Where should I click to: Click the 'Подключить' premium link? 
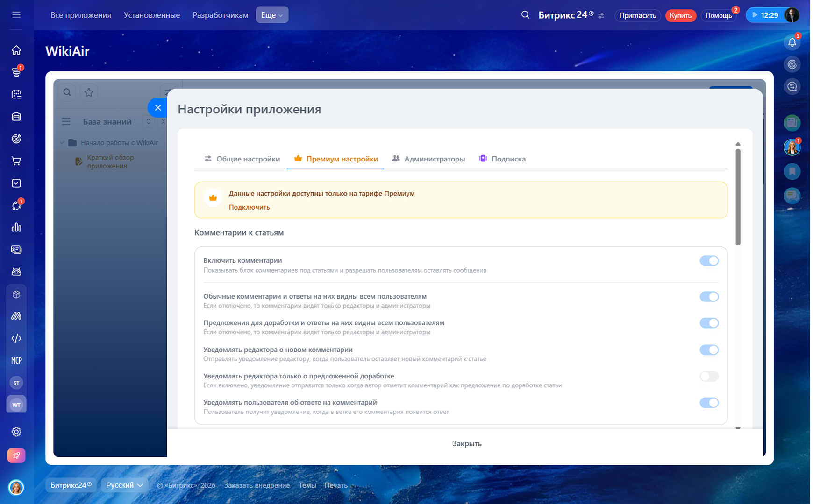pyautogui.click(x=249, y=207)
